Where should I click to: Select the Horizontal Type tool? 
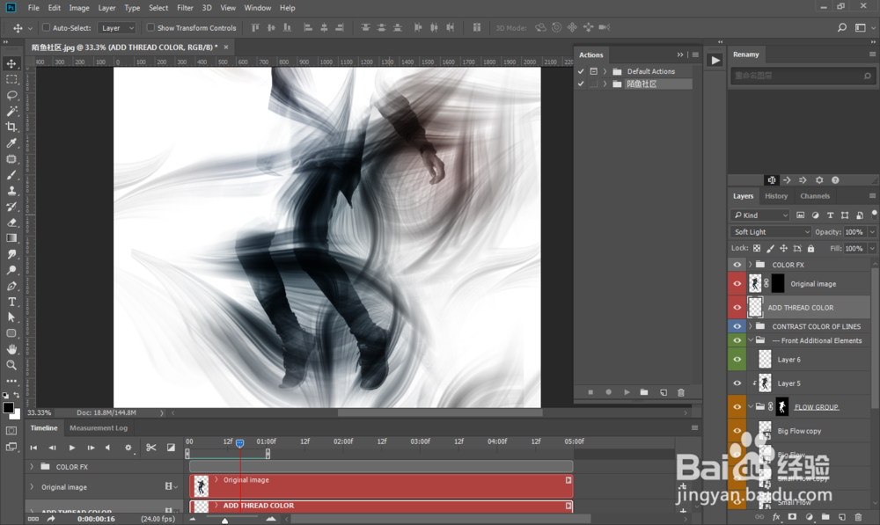(11, 302)
